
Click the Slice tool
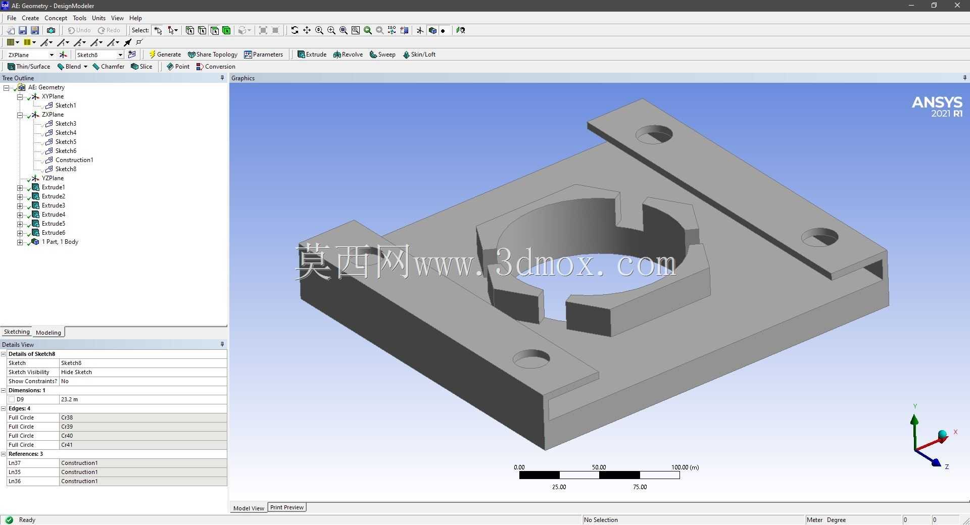(141, 67)
